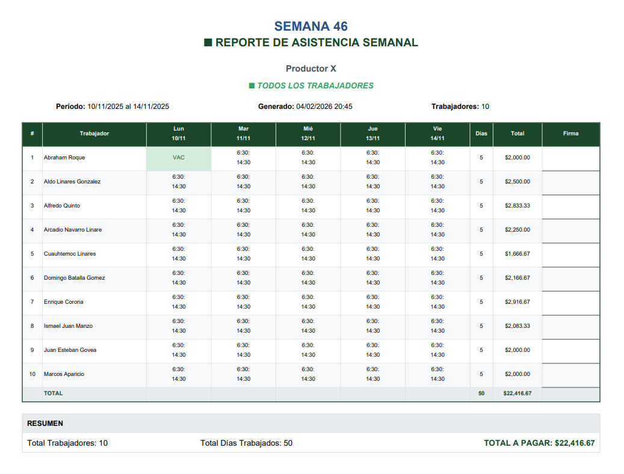Click the Jue 13/11 column header

point(373,134)
